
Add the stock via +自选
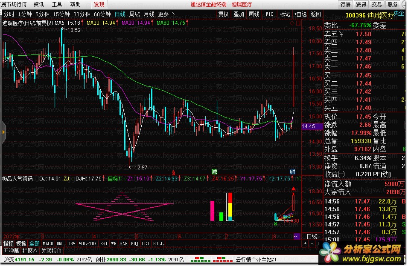tap(300, 14)
